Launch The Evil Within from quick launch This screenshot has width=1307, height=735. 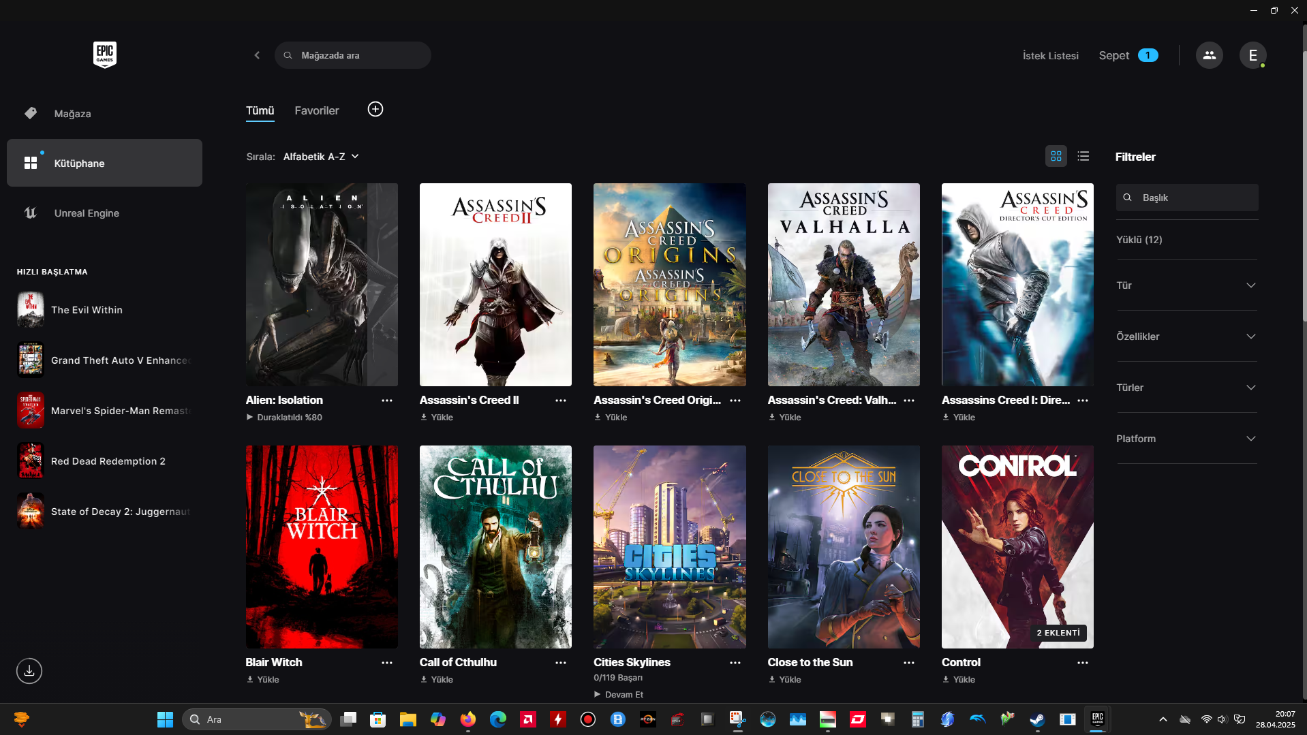tap(104, 310)
